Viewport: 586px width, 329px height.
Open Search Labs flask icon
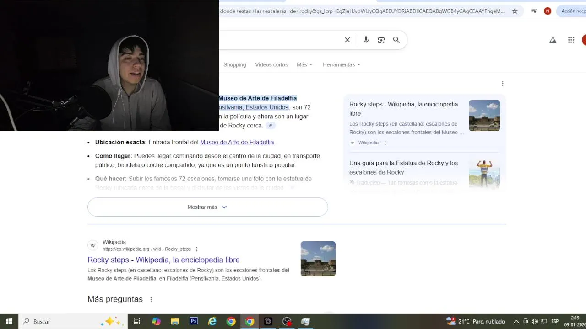(x=553, y=40)
